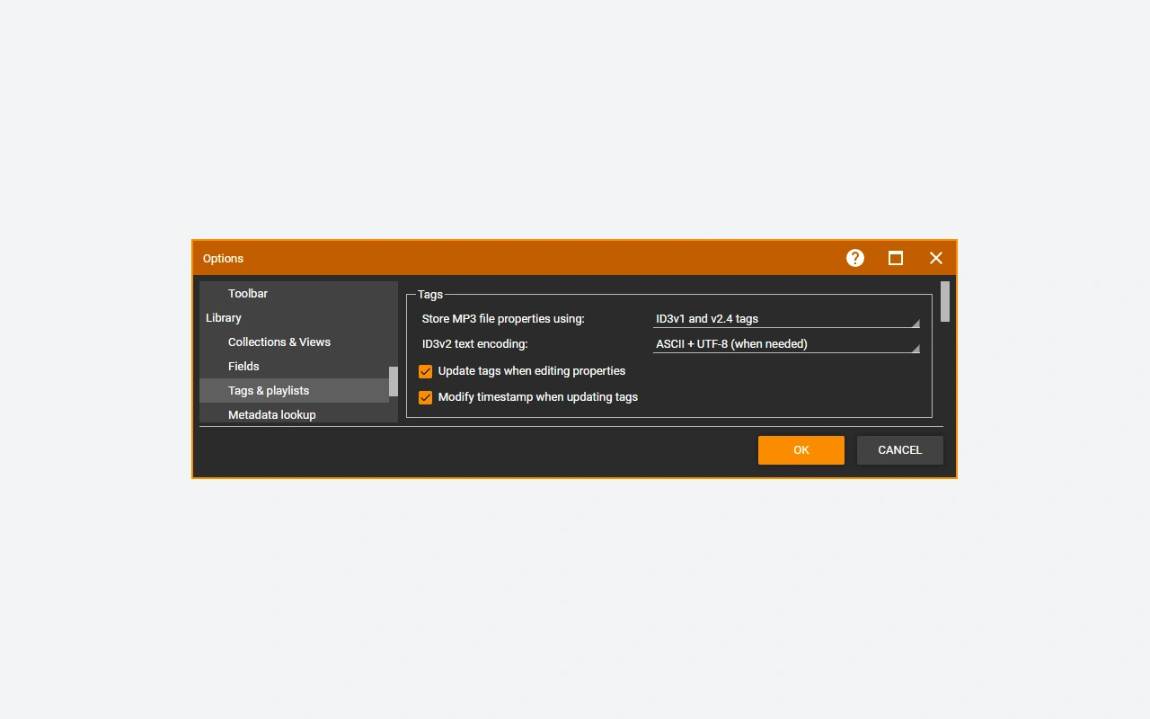Click the Tags group heading
This screenshot has height=719, width=1150.
tap(430, 294)
